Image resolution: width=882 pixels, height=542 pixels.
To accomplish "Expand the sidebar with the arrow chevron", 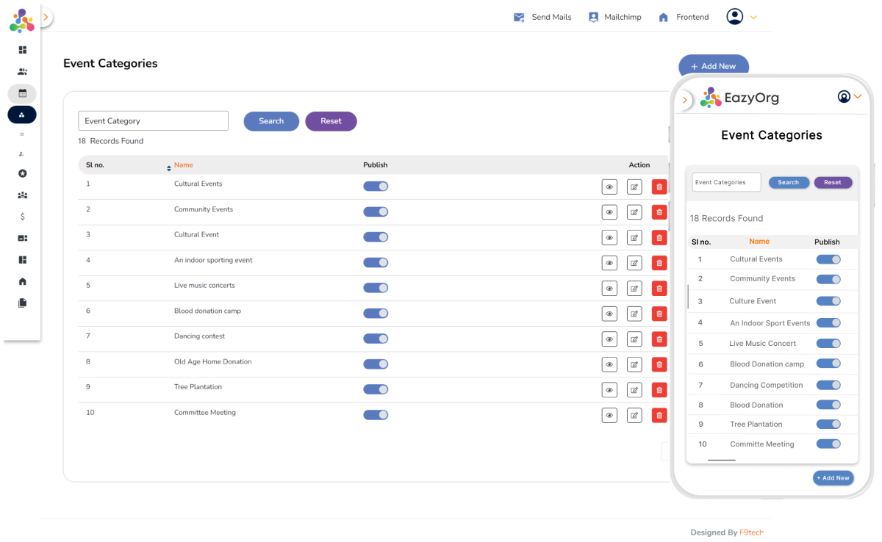I will 45,17.
